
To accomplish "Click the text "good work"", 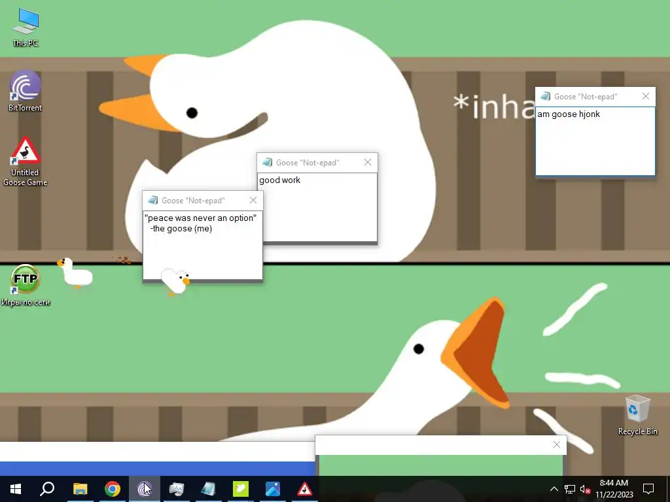I will [280, 180].
